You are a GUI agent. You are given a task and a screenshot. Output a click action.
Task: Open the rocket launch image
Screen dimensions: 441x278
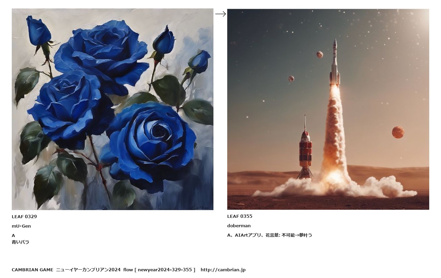click(x=328, y=109)
